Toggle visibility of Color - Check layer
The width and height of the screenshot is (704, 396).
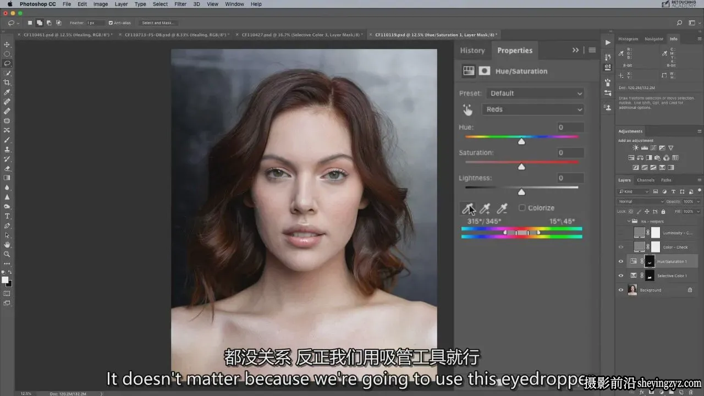pos(621,247)
